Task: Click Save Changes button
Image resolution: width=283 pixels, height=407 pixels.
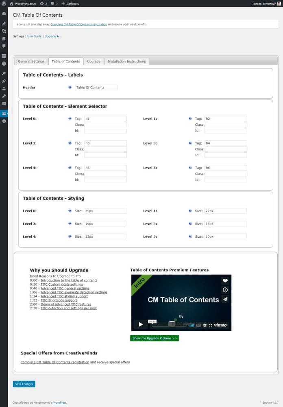Action: pyautogui.click(x=24, y=384)
